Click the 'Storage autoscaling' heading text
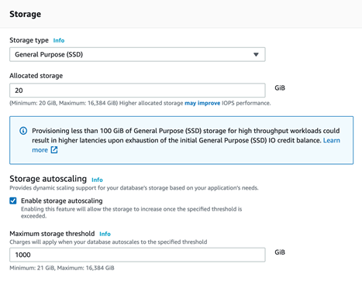 pos(48,179)
